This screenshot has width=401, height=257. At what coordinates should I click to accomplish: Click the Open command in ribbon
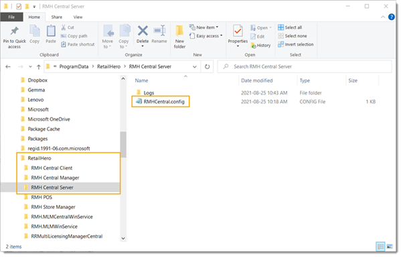(260, 27)
